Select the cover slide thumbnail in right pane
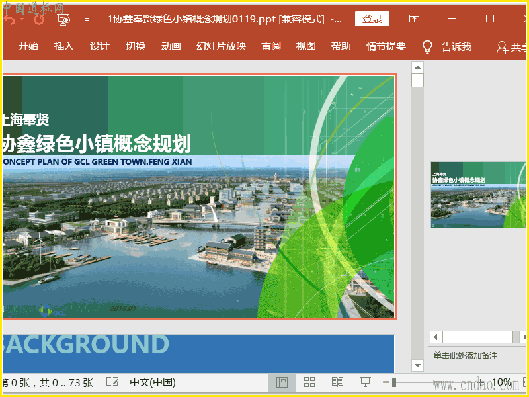Image resolution: width=529 pixels, height=397 pixels. 478,195
